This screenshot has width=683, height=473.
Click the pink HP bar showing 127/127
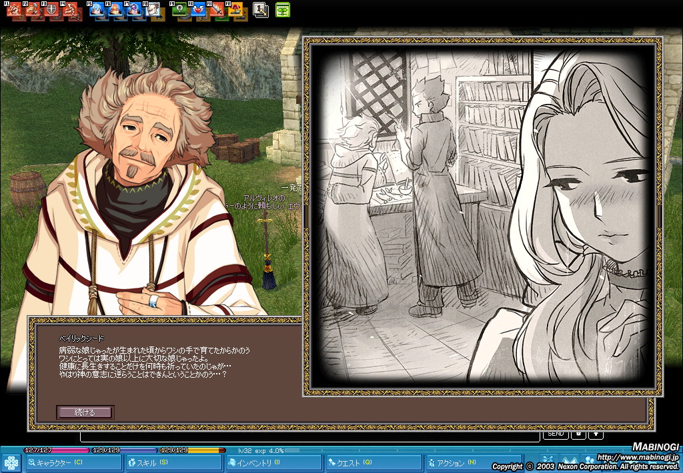pyautogui.click(x=56, y=450)
